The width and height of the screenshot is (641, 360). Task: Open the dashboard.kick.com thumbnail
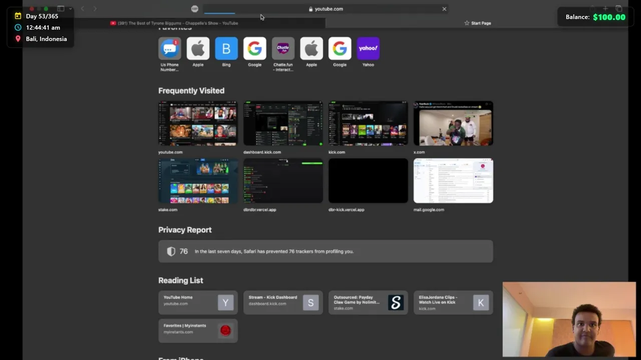click(283, 123)
